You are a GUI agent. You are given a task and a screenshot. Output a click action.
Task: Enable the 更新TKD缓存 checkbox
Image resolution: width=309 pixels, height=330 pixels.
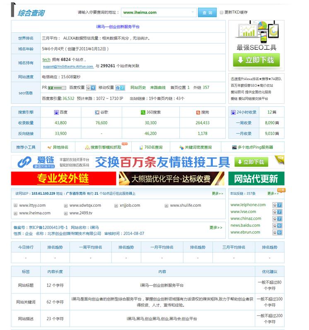pyautogui.click(x=220, y=12)
